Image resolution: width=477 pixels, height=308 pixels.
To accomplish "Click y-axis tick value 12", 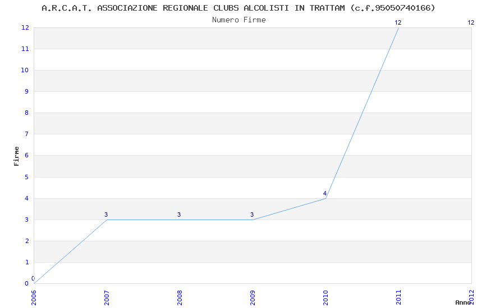I will point(25,27).
